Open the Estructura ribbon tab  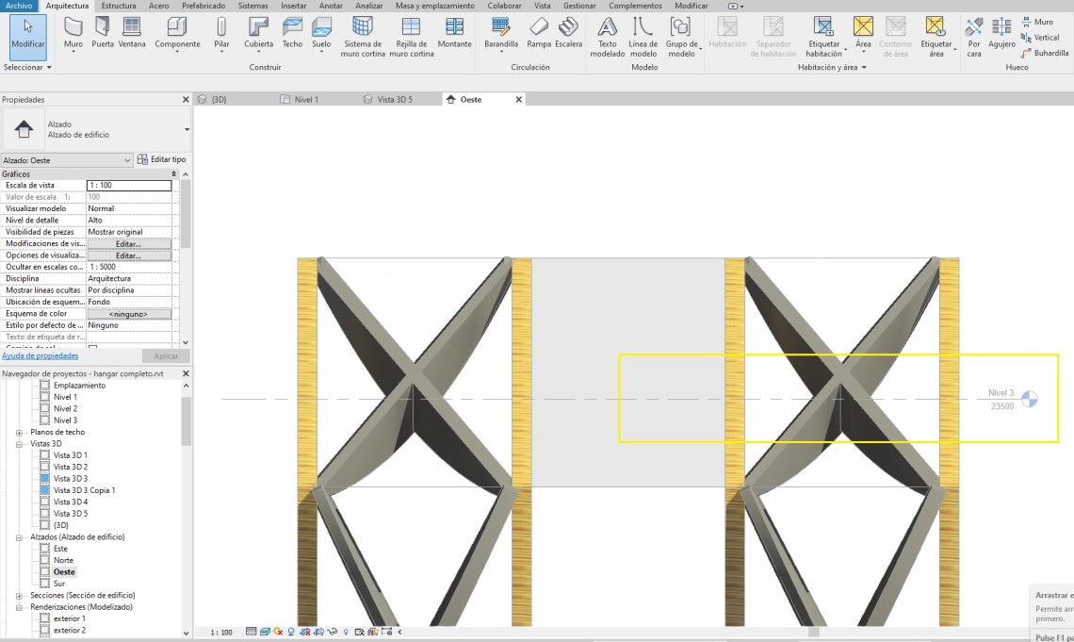click(x=119, y=6)
